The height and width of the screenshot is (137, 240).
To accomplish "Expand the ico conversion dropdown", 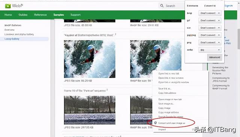I will click(210, 28).
